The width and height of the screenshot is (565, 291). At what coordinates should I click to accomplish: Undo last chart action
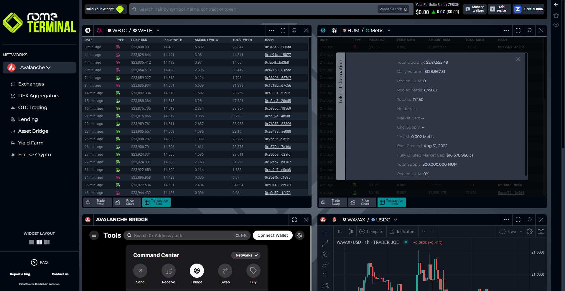[424, 232]
